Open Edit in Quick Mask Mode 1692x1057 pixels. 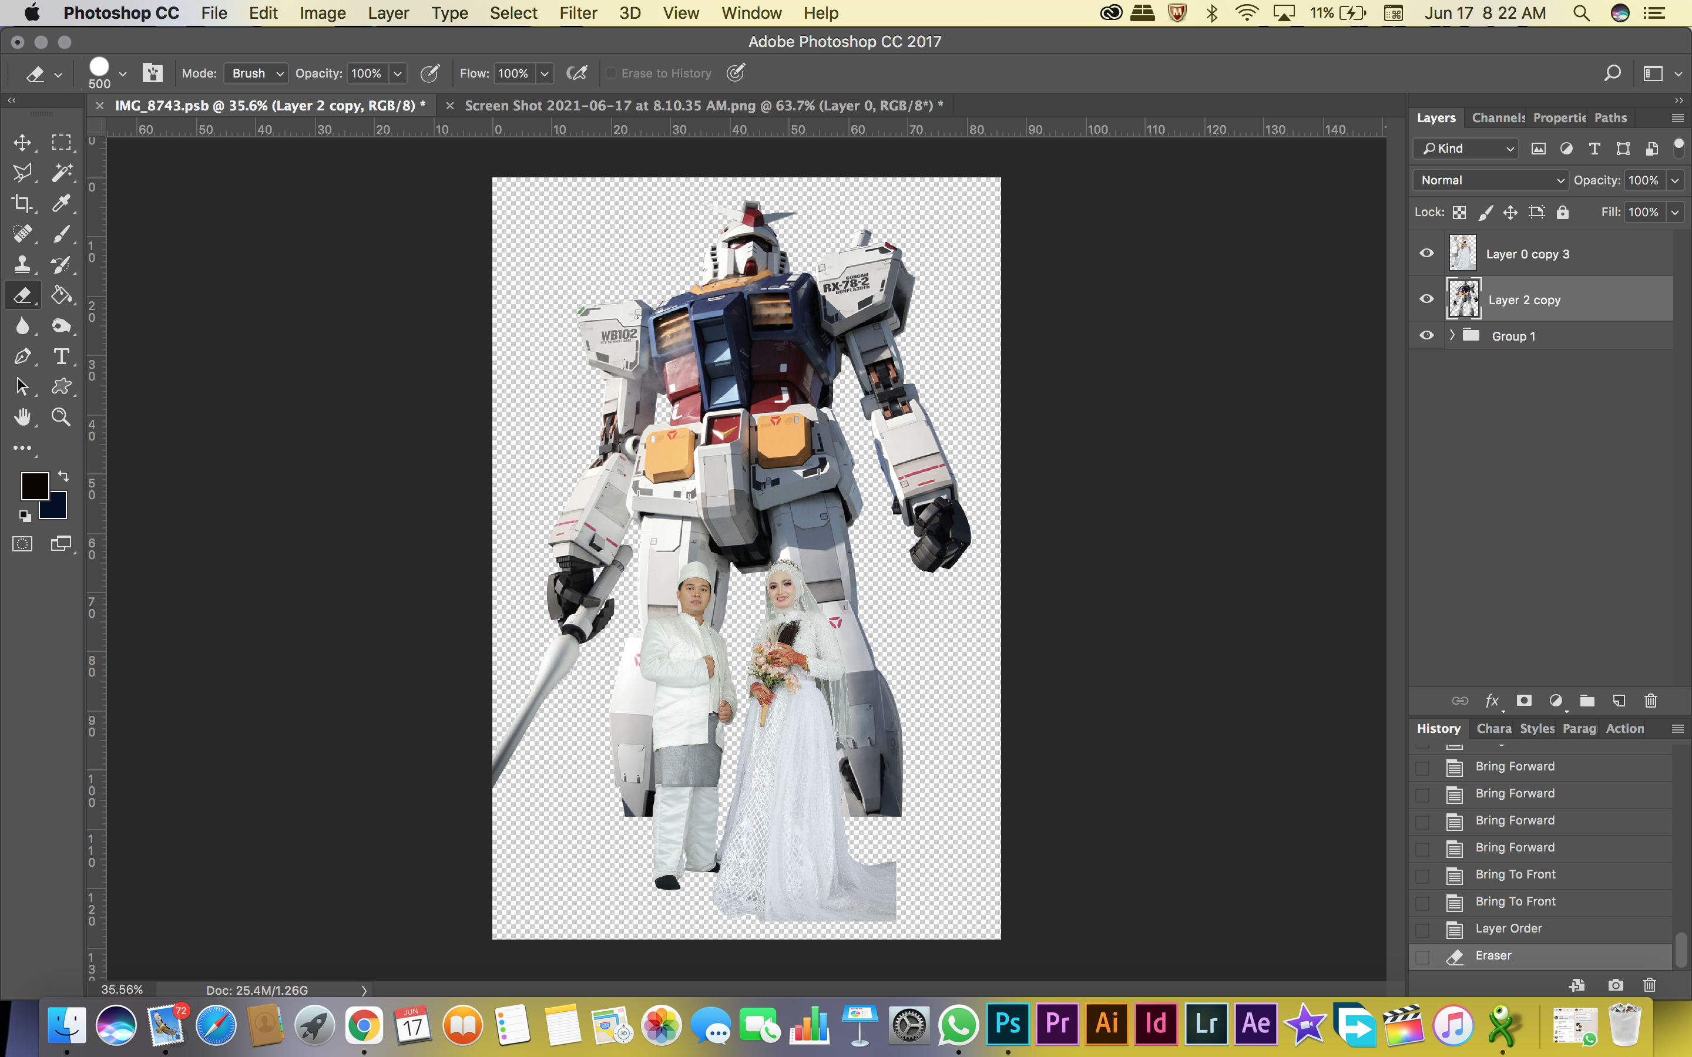coord(22,544)
